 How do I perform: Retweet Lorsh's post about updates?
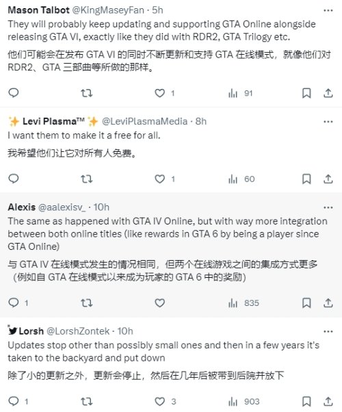tap(86, 402)
